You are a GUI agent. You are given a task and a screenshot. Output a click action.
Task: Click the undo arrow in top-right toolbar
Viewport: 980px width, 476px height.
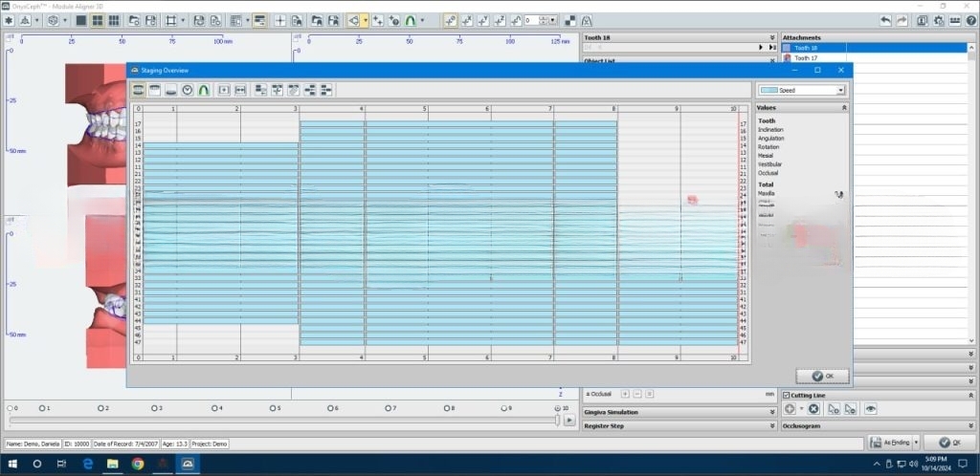click(885, 20)
